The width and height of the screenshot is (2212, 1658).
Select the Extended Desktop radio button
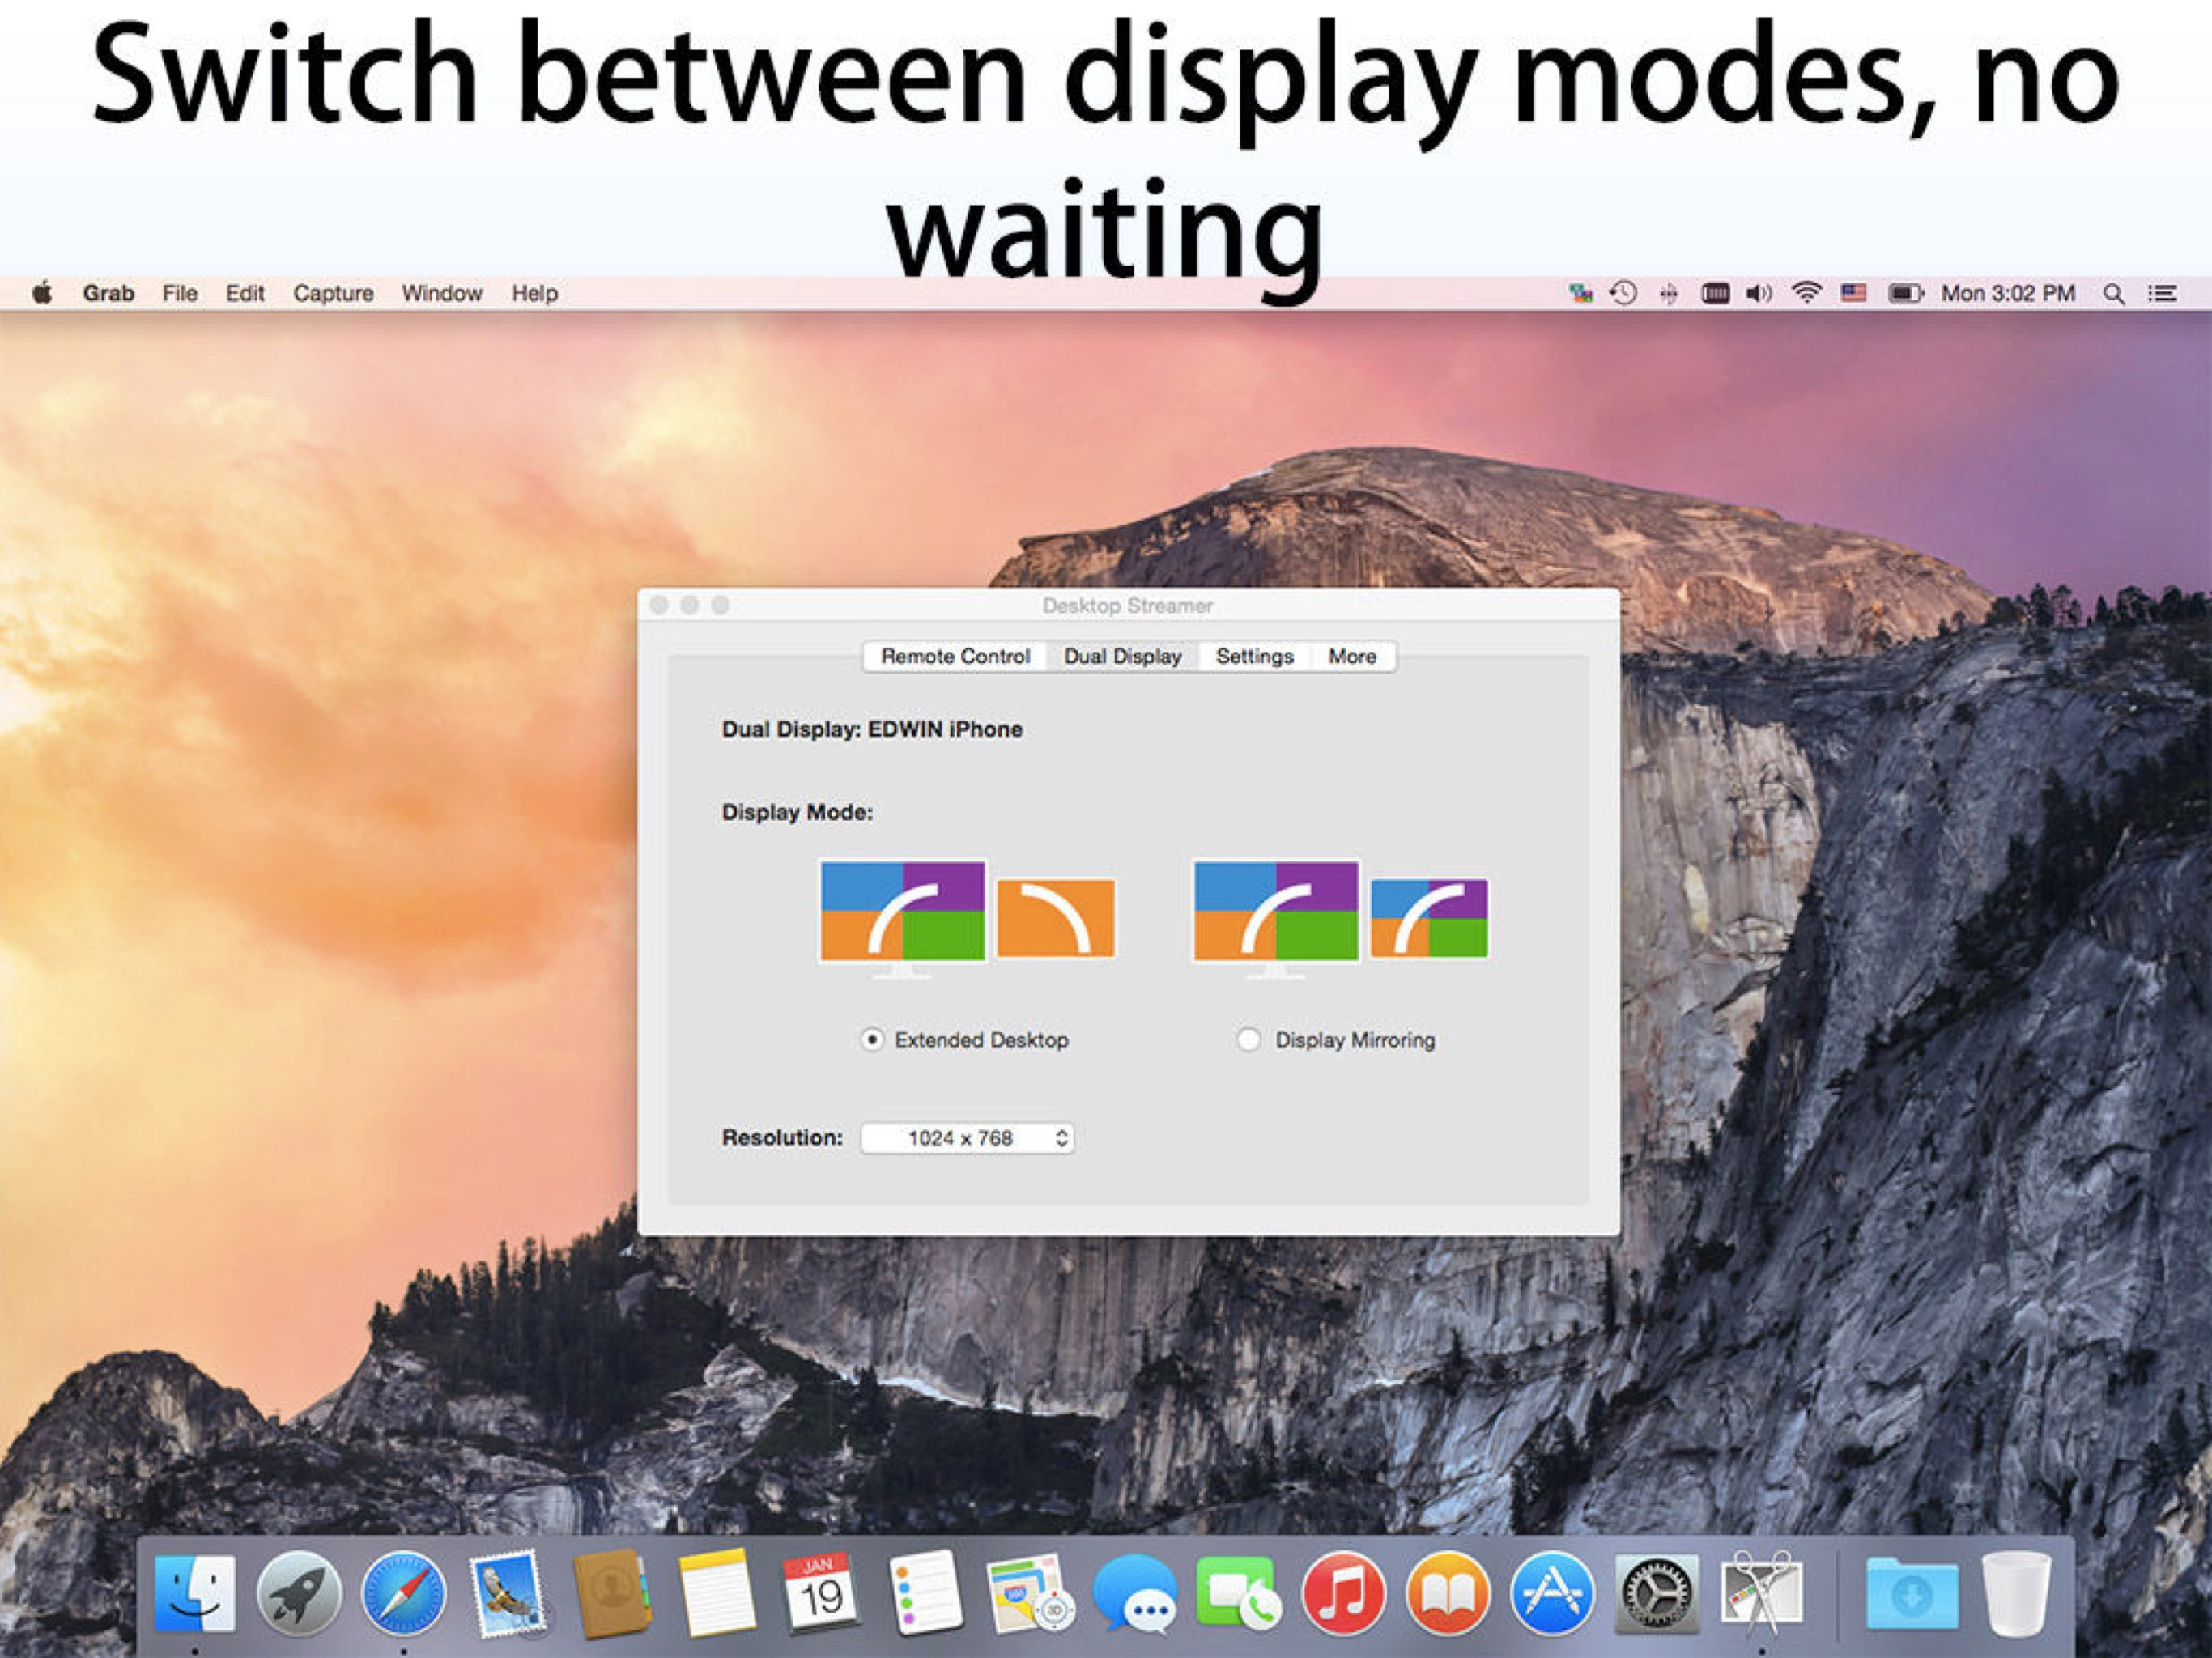tap(872, 1040)
